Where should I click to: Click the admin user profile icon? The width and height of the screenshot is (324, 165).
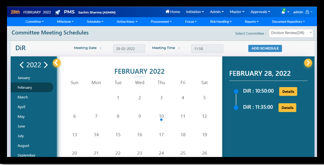click(307, 12)
